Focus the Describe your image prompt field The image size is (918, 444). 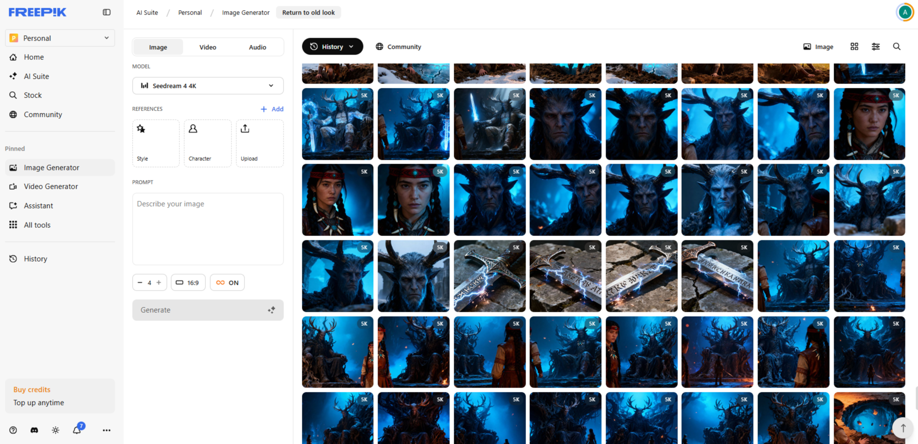(208, 229)
